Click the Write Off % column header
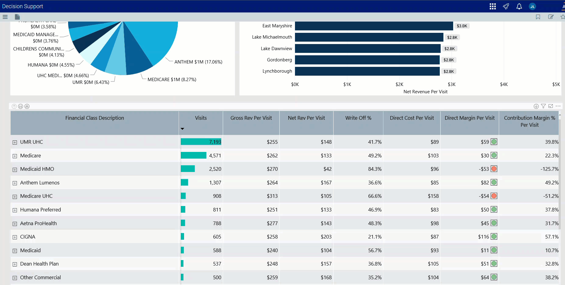This screenshot has width=565, height=285. (x=358, y=118)
